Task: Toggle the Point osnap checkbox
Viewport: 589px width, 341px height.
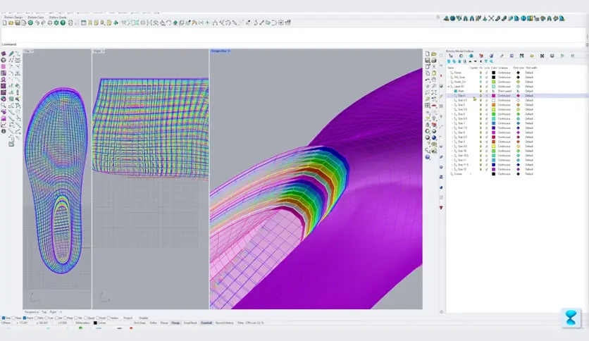Action: click(25, 318)
